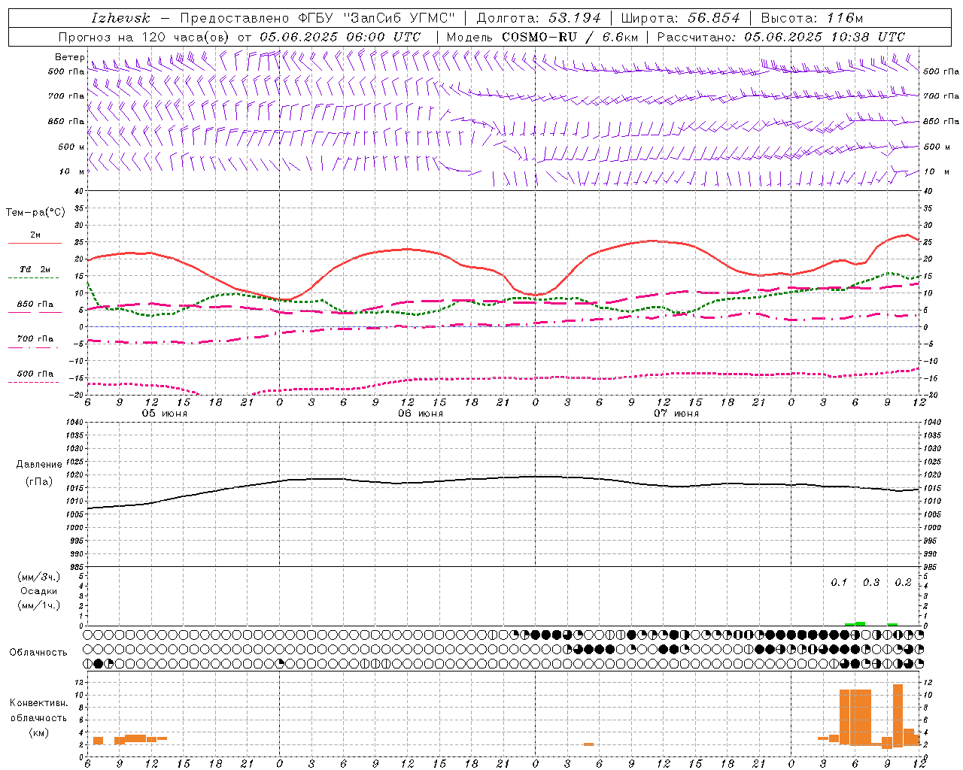This screenshot has width=963, height=770.
Task: Click the dotted line sample under temperature '500 гПа' legend
Action: point(34,382)
